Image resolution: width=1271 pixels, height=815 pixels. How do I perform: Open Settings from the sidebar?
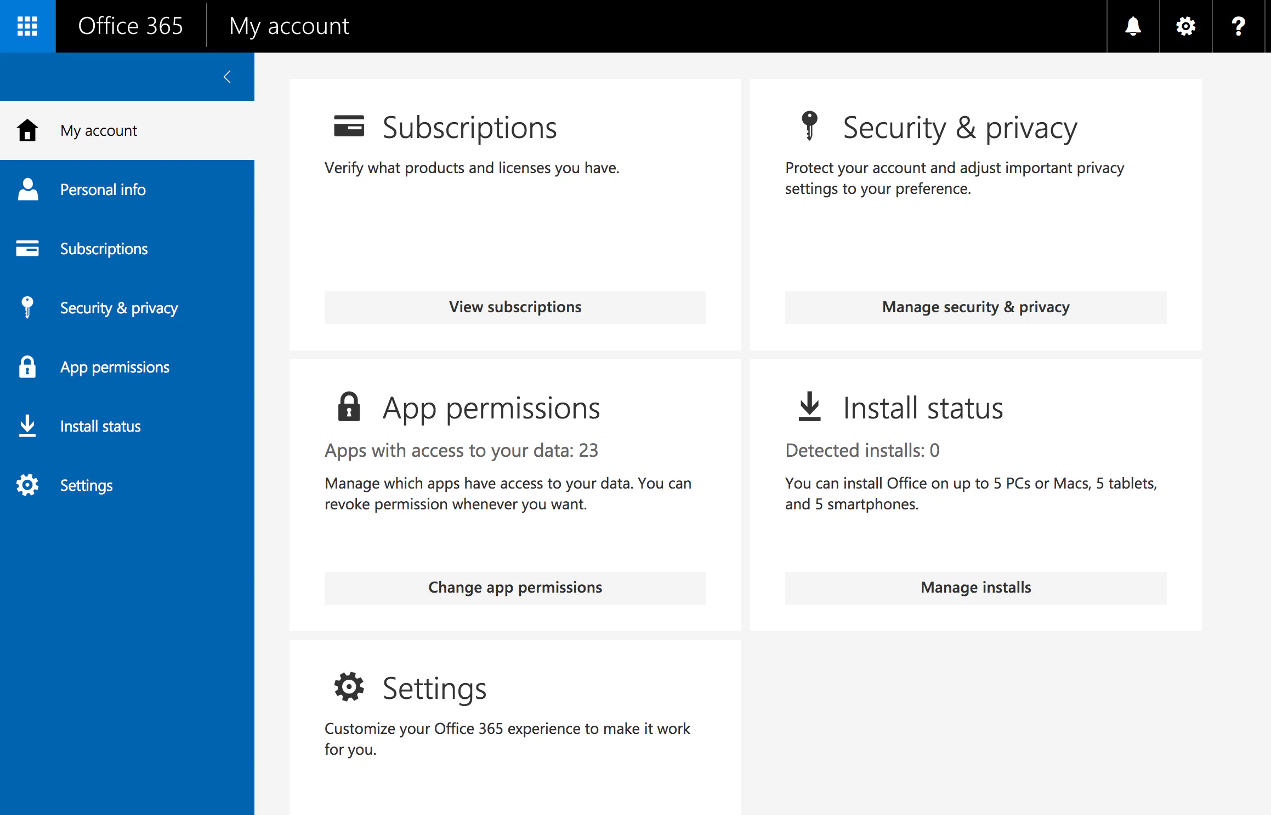(127, 485)
